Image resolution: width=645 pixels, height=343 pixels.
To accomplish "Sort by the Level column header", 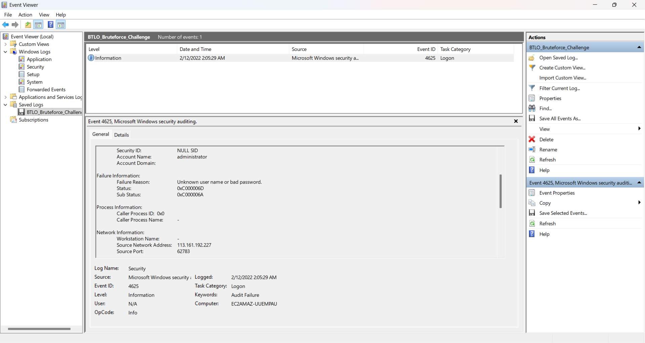I will point(131,49).
